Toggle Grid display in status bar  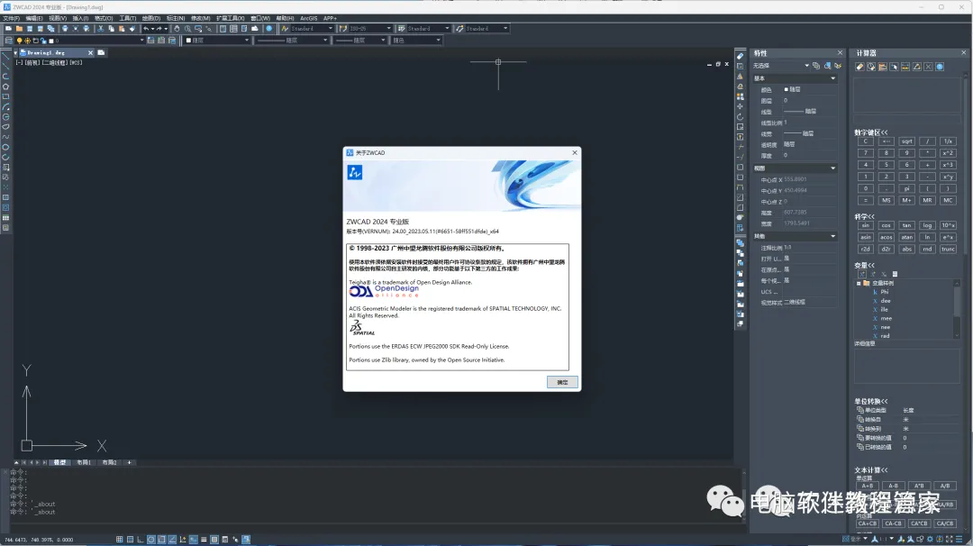pos(131,540)
